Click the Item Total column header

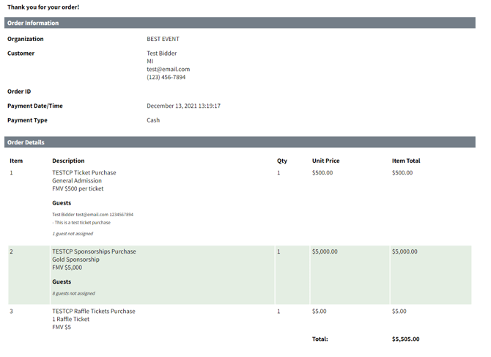[406, 161]
